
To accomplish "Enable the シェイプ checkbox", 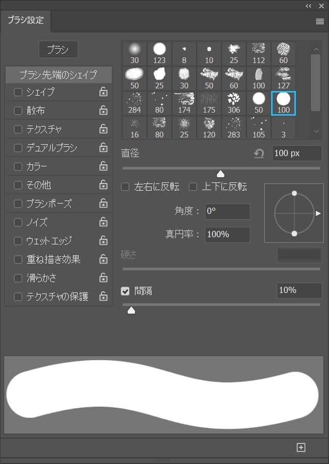I will [x=18, y=92].
